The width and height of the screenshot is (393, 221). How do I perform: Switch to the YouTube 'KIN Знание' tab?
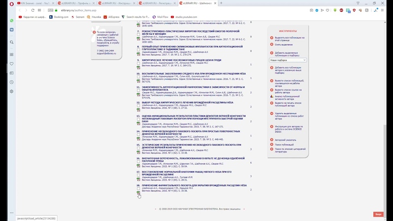click(x=35, y=3)
